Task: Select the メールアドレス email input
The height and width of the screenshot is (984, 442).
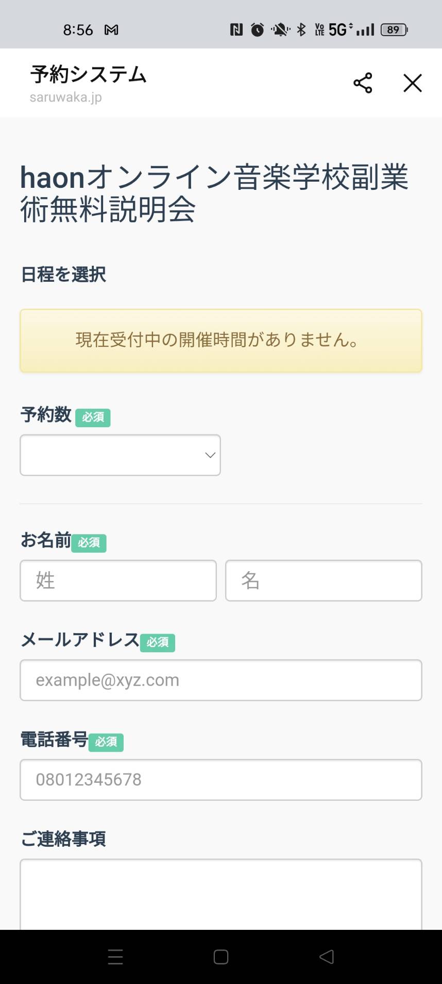Action: (x=221, y=680)
